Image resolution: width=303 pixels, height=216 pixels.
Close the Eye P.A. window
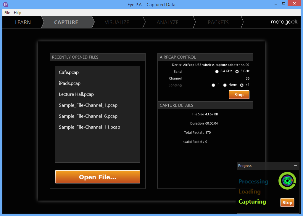(294, 4)
